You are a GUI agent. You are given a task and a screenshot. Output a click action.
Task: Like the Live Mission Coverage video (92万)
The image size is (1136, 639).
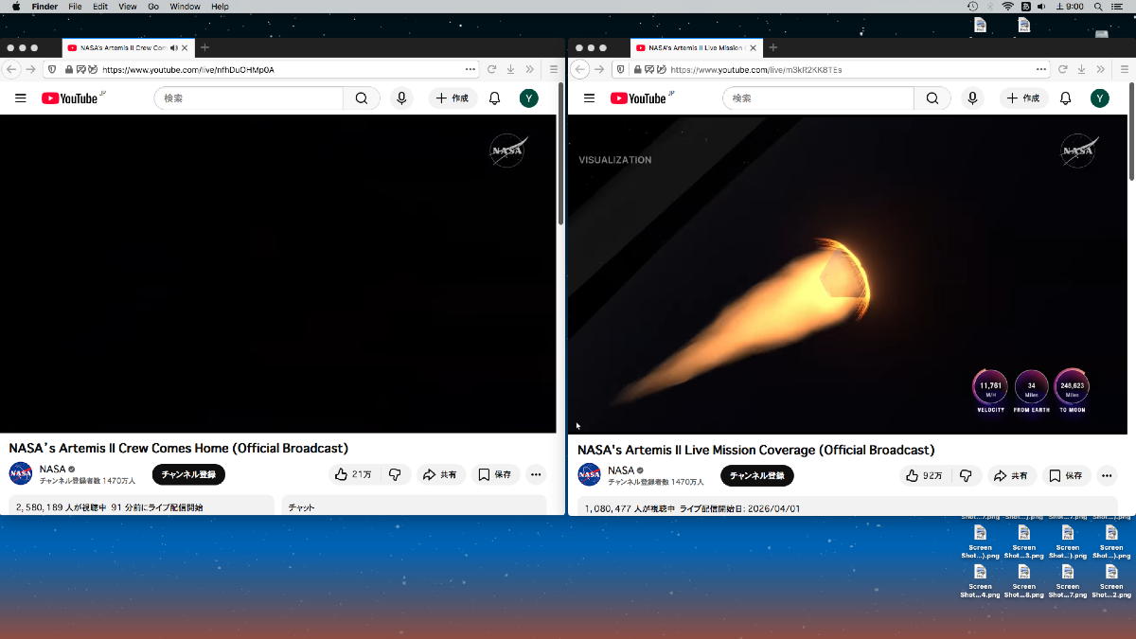pyautogui.click(x=925, y=475)
